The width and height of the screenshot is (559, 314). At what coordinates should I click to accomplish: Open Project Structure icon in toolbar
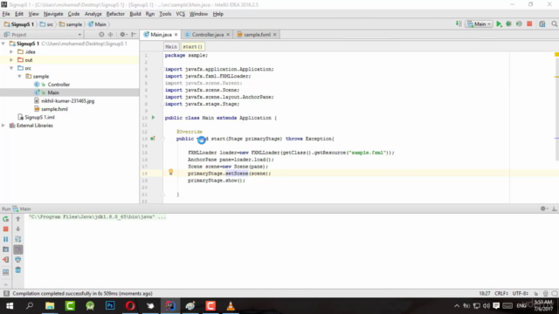pyautogui.click(x=542, y=24)
